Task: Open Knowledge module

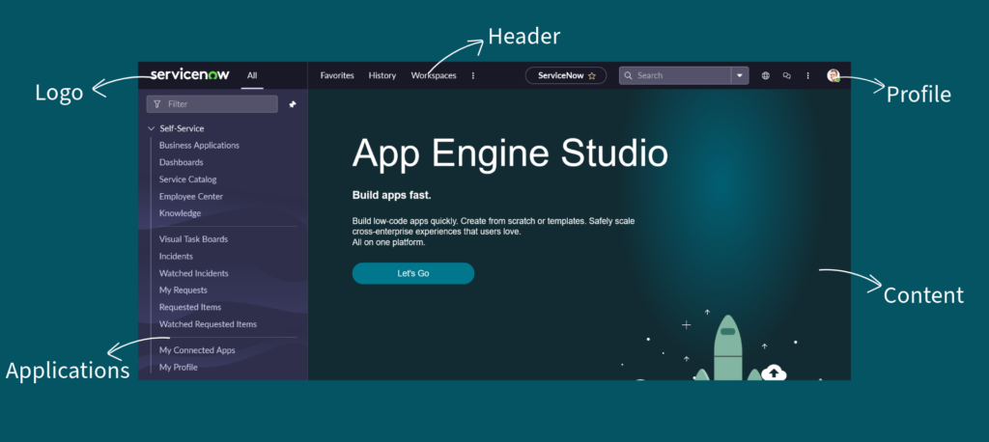Action: click(181, 213)
